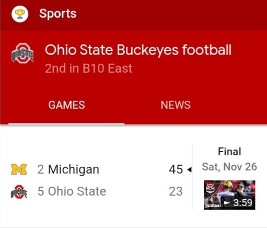Click the play icon on the highlights video
The width and height of the screenshot is (267, 228).
[x=227, y=203]
